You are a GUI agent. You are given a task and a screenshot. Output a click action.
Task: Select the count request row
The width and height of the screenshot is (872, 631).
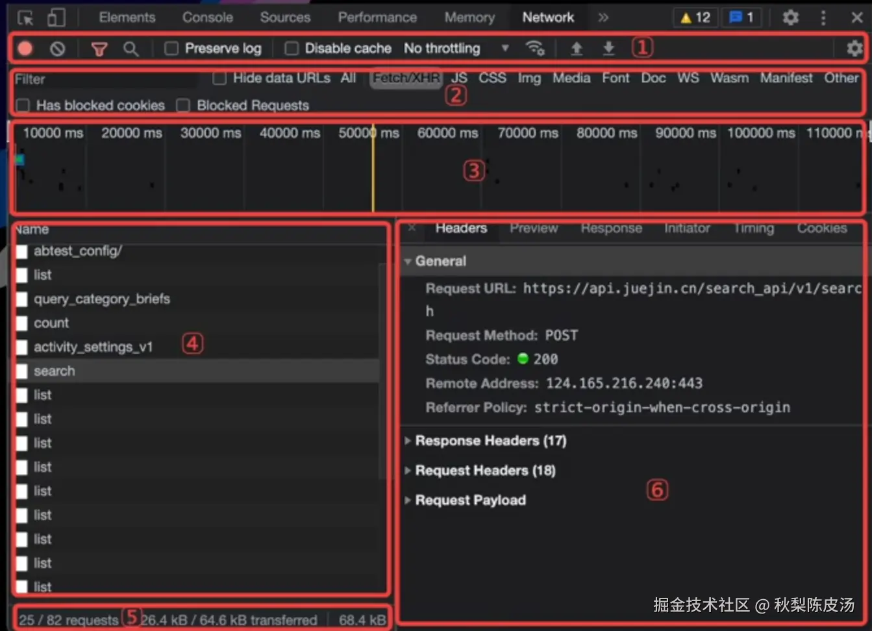click(196, 323)
